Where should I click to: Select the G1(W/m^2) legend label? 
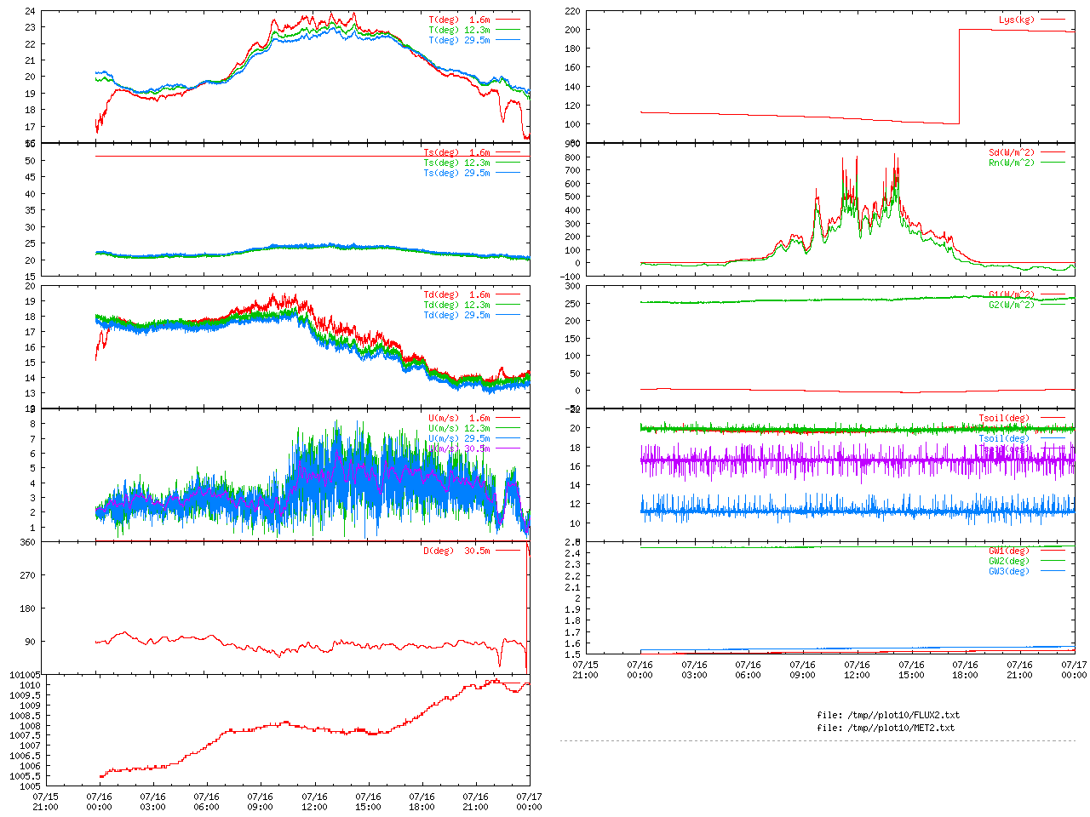pos(1012,295)
